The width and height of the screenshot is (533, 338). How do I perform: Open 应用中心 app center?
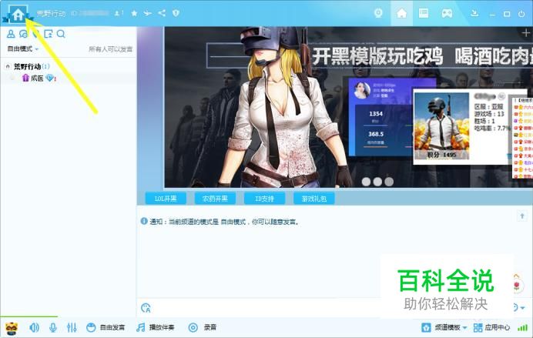coord(491,327)
